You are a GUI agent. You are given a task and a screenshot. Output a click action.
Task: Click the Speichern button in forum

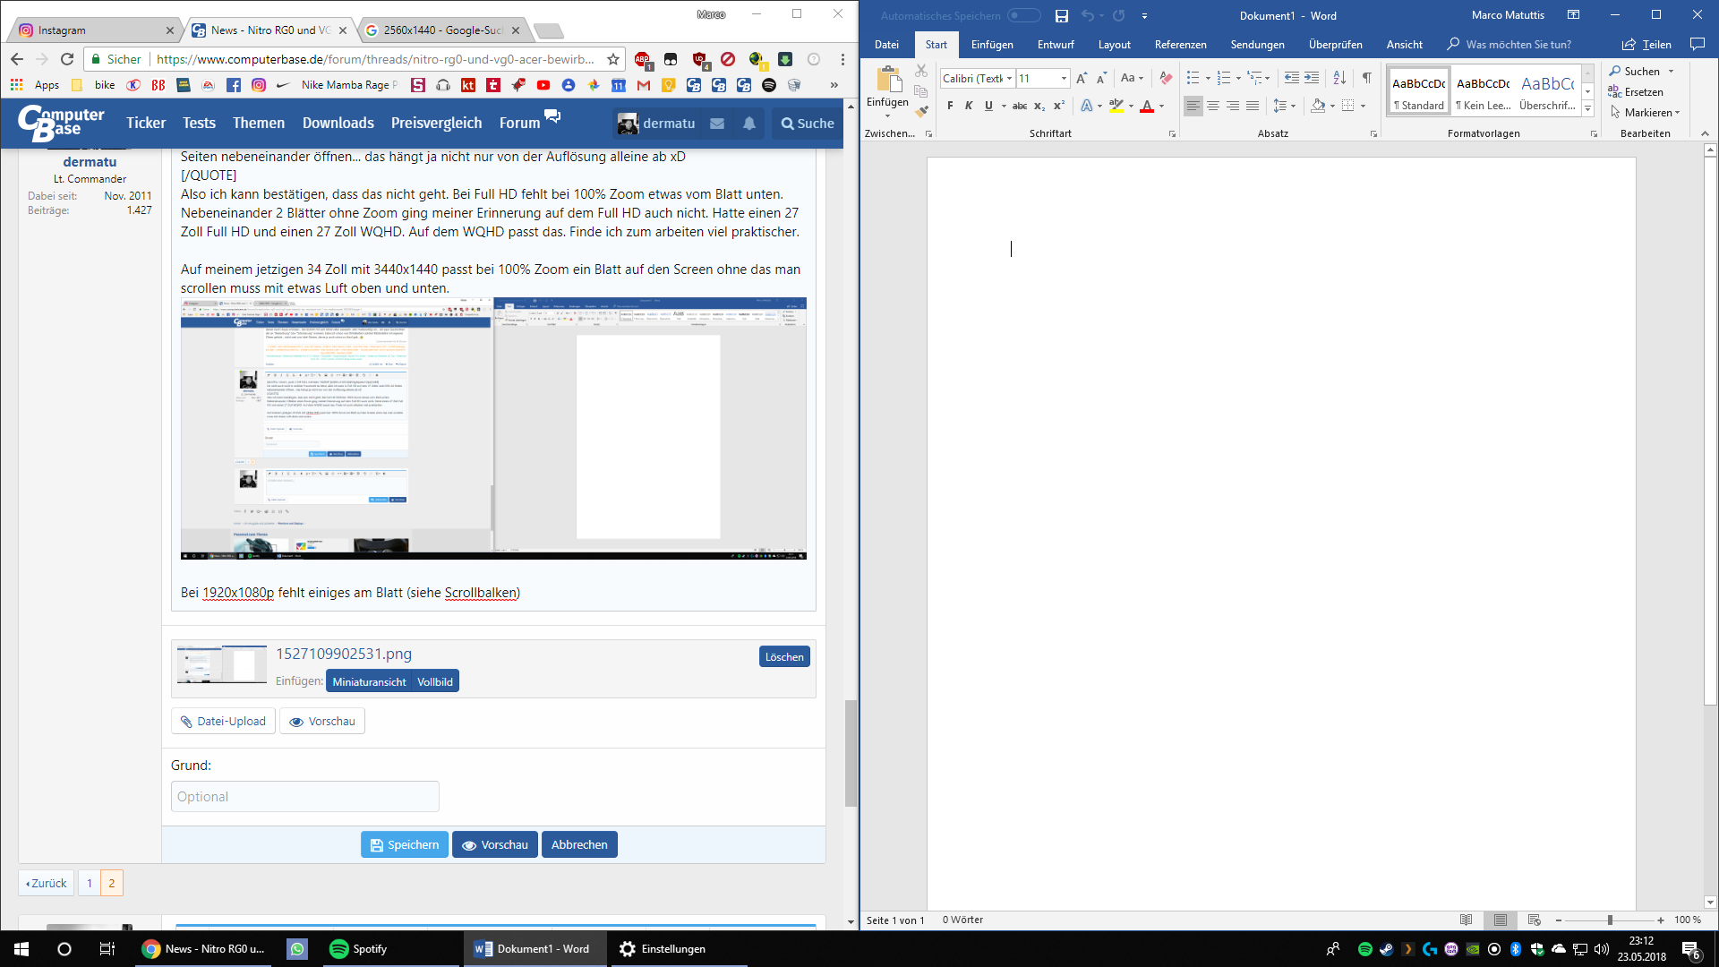coord(404,844)
